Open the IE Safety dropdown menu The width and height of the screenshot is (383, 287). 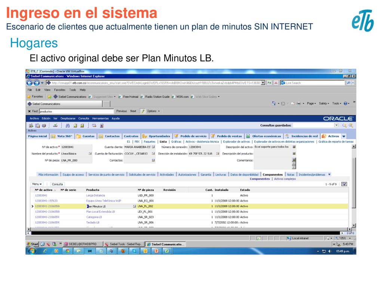[x=324, y=104]
